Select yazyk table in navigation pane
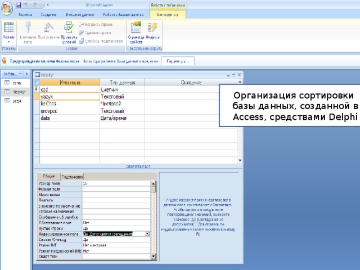Screen dimensions: 360x270 (x=15, y=101)
